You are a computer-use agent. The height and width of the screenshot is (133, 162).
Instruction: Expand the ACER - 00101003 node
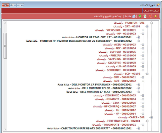point(143,45)
